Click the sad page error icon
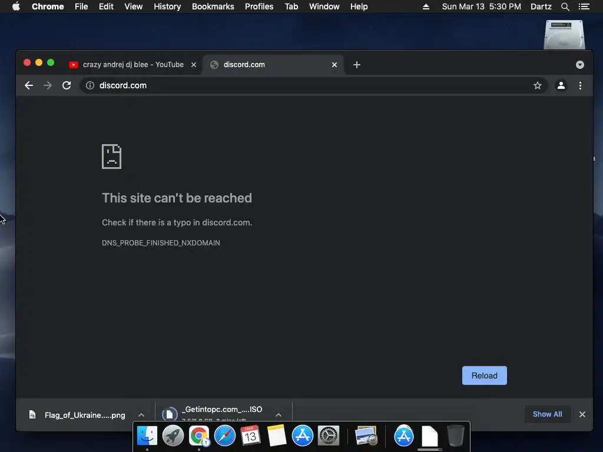 click(x=111, y=157)
